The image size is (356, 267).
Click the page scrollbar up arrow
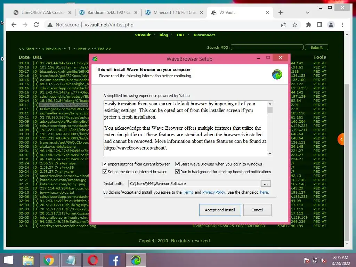pos(347,34)
